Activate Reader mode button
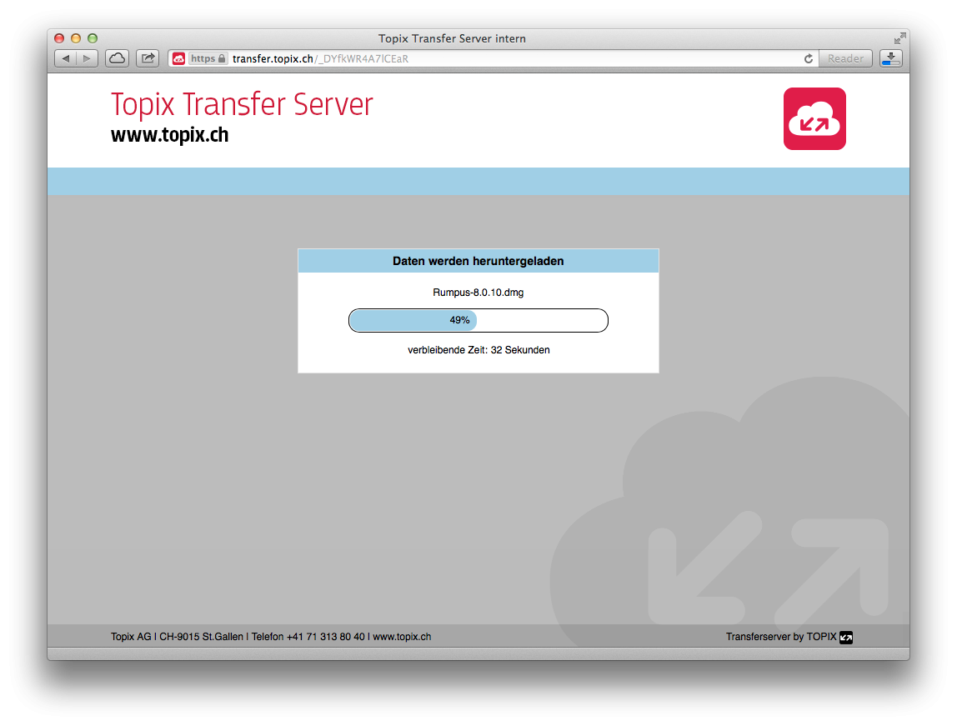Image resolution: width=957 pixels, height=726 pixels. (x=845, y=58)
